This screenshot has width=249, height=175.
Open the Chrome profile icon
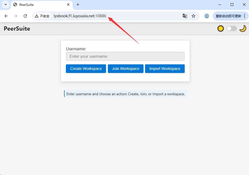(x=207, y=16)
